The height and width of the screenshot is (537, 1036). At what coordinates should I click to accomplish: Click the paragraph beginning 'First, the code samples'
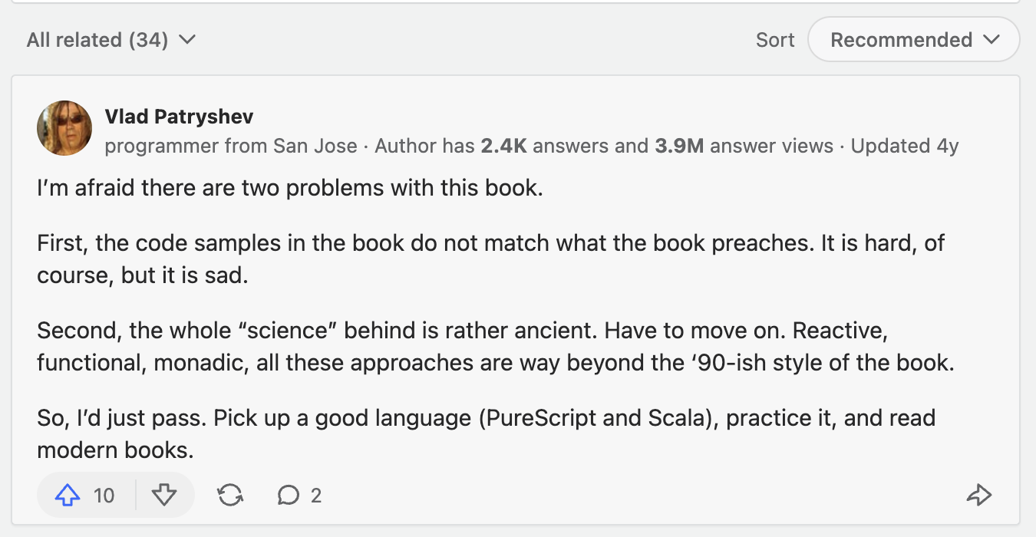click(491, 260)
